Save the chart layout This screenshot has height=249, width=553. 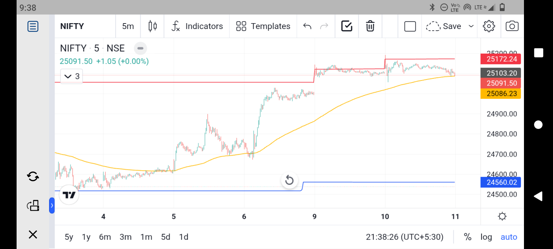(444, 26)
